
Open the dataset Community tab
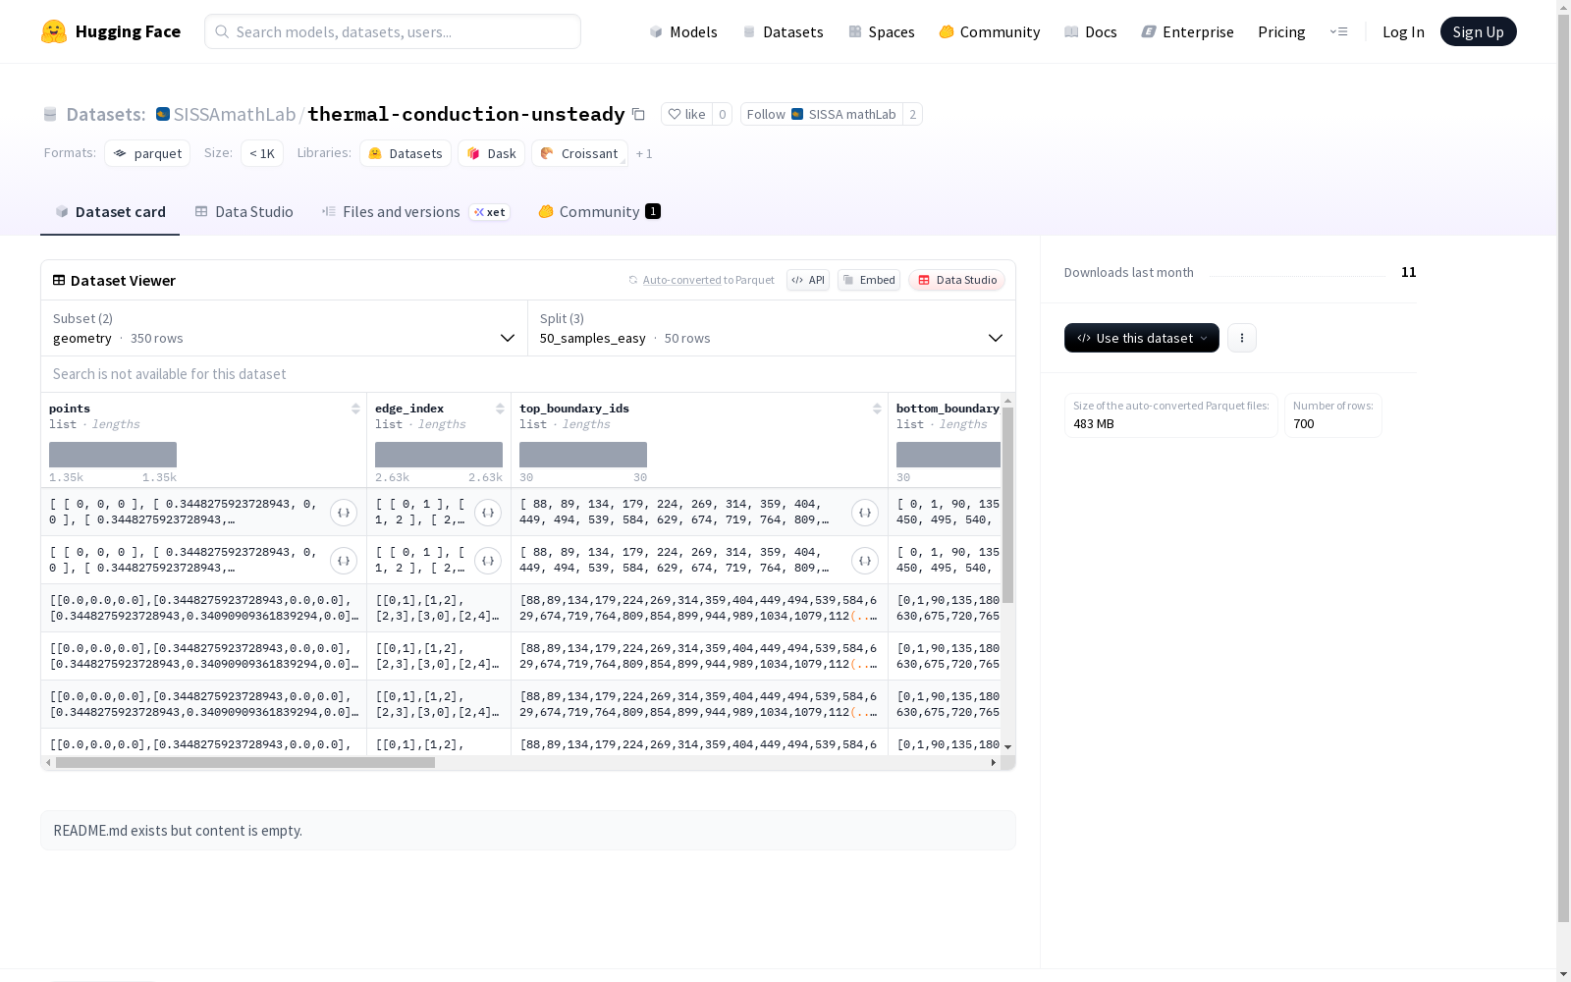(x=599, y=212)
